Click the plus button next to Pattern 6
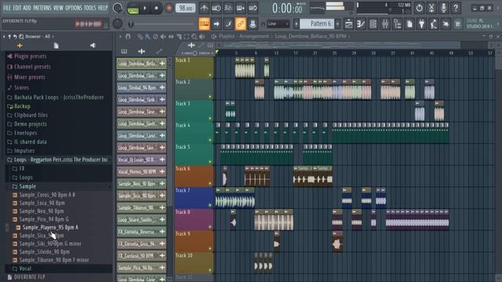The height and width of the screenshot is (282, 502). point(337,23)
